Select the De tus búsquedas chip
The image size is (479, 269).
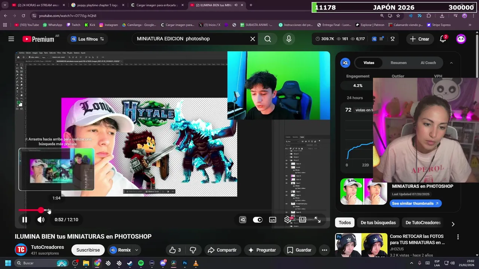coord(378,223)
